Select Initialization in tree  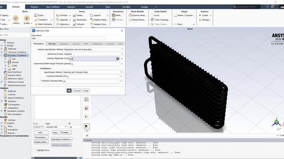tap(13, 108)
